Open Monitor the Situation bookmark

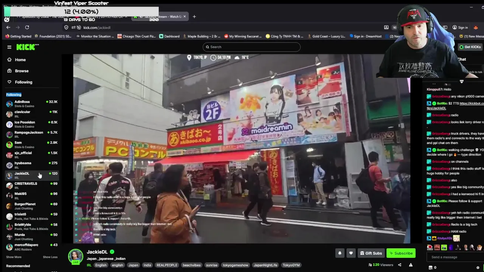[95, 36]
